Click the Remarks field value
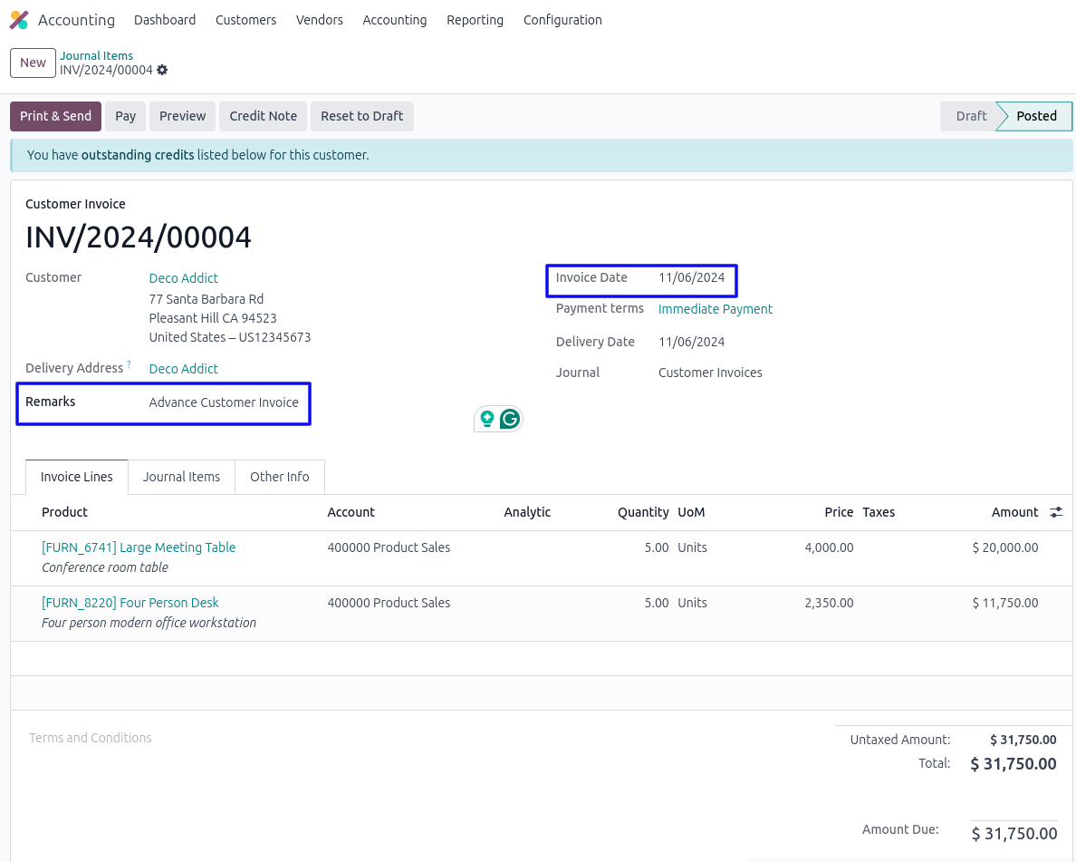The image size is (1076, 862). [224, 402]
